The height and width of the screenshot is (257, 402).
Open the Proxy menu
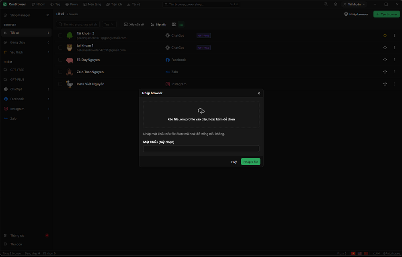point(72,4)
